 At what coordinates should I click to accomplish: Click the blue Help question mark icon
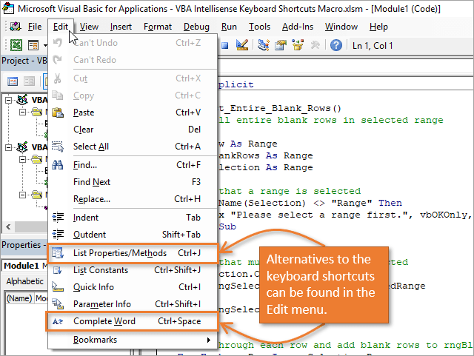(x=336, y=44)
